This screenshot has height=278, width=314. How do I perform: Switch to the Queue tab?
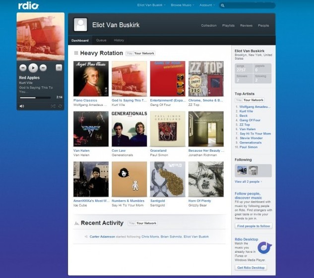click(101, 40)
